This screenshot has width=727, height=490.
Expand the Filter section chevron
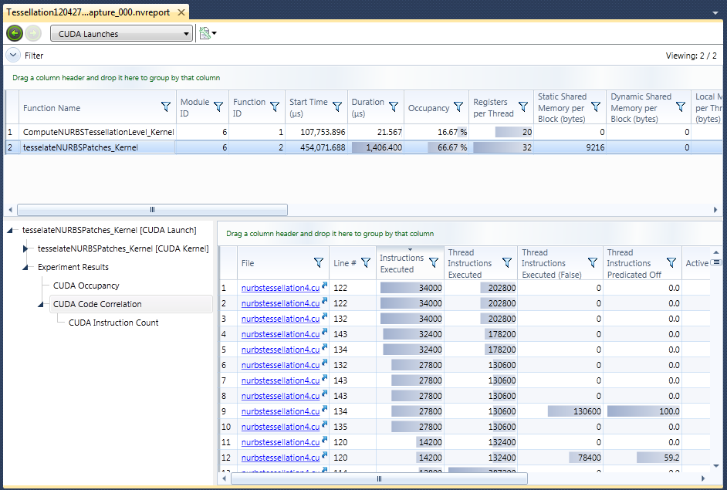(x=13, y=56)
